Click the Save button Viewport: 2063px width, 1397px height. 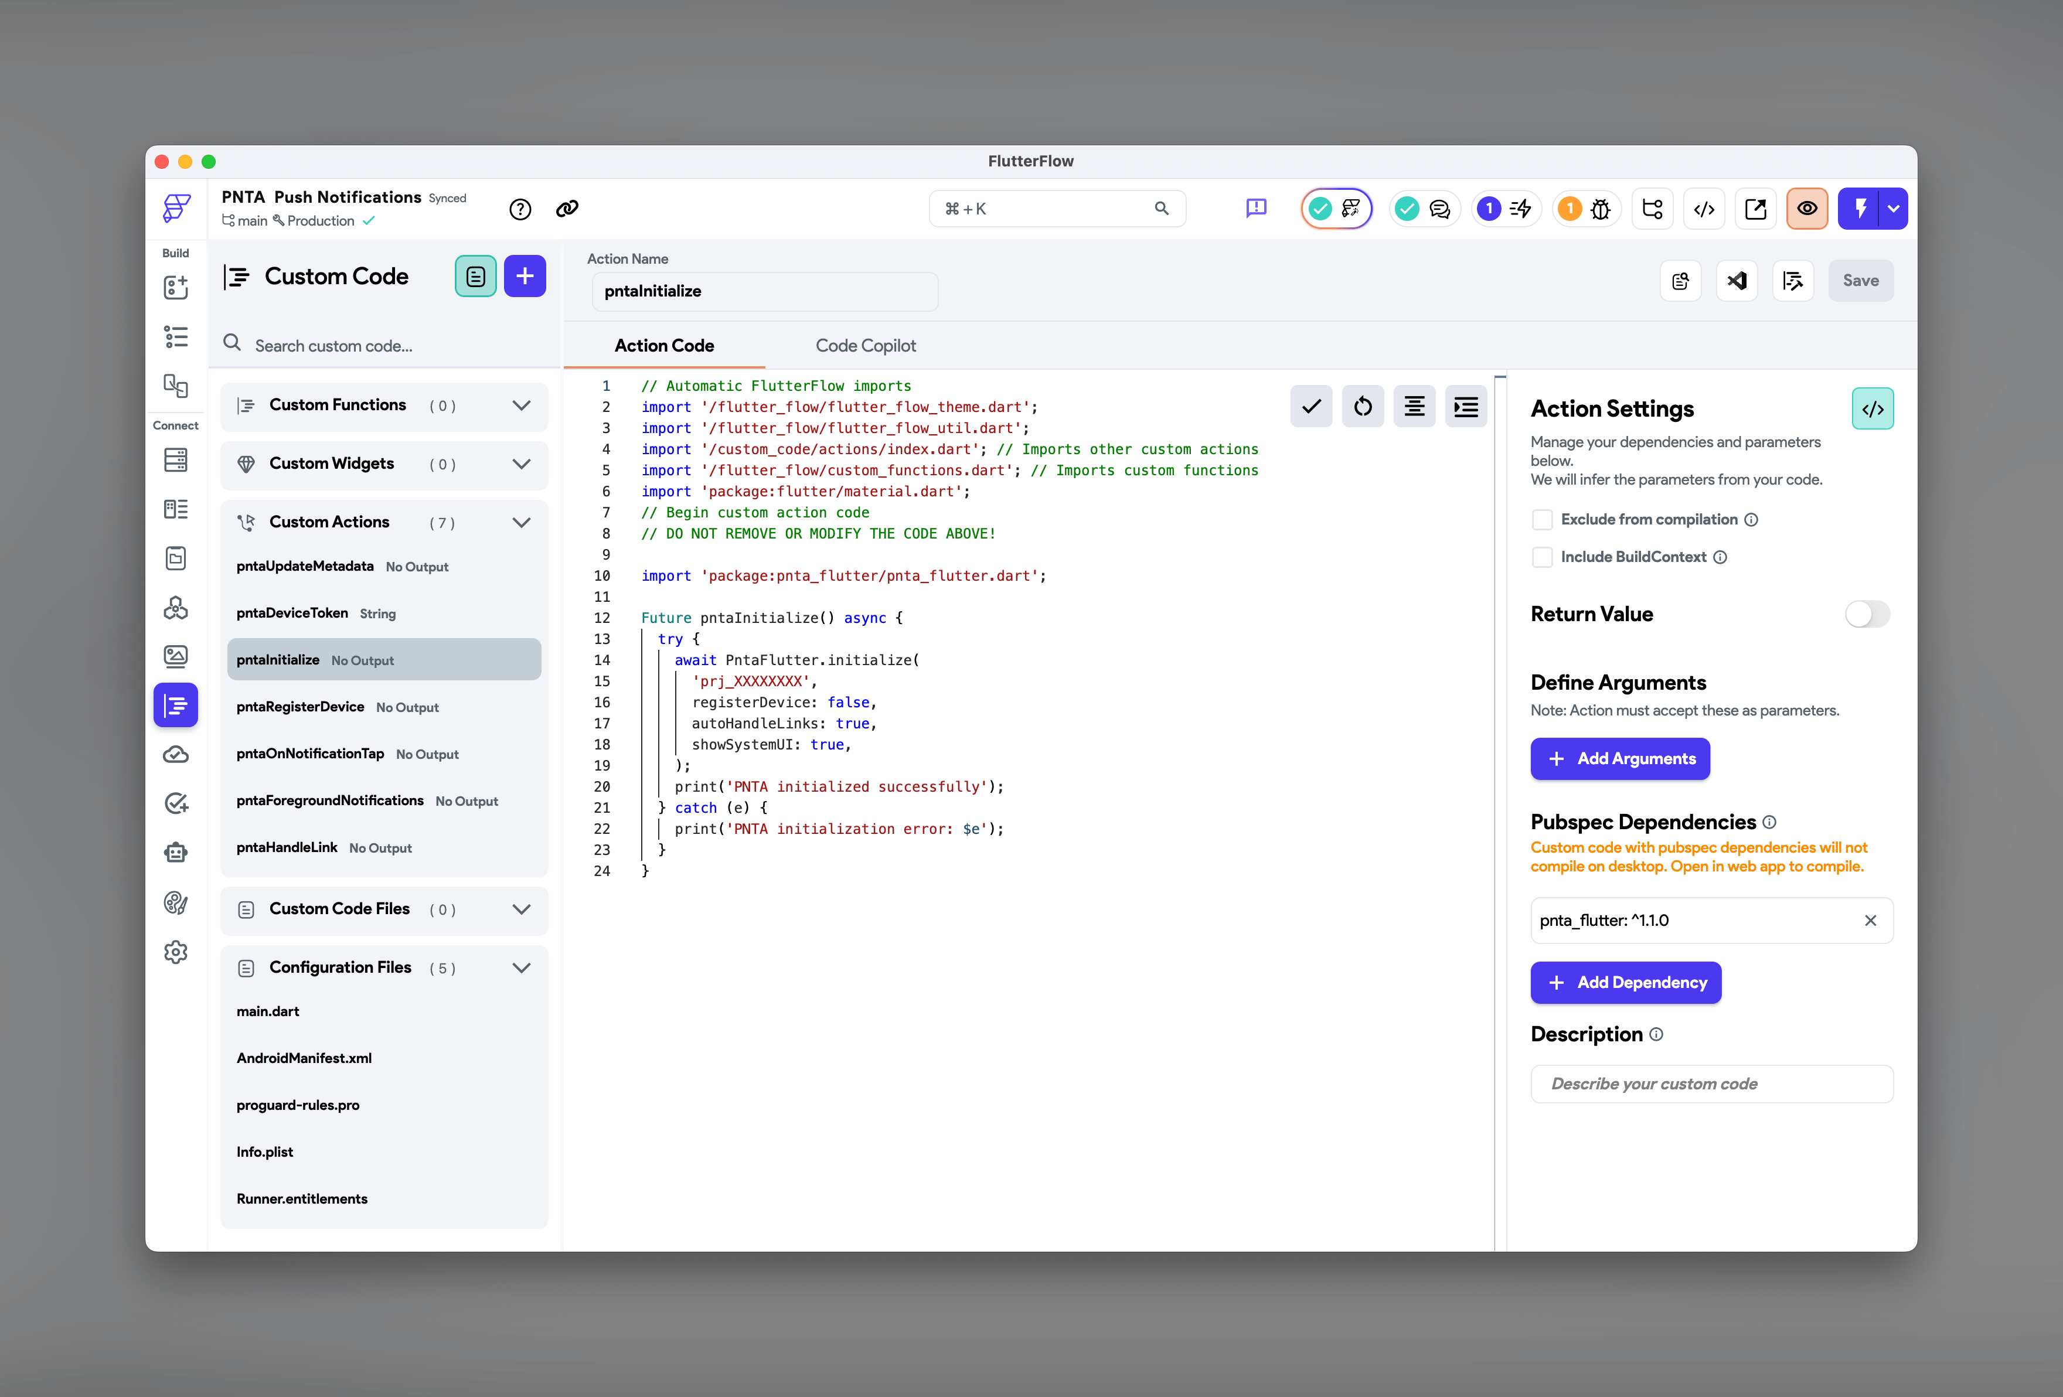[x=1861, y=281]
